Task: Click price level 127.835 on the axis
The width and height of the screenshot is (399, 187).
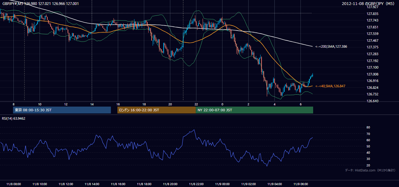Action: click(x=372, y=14)
